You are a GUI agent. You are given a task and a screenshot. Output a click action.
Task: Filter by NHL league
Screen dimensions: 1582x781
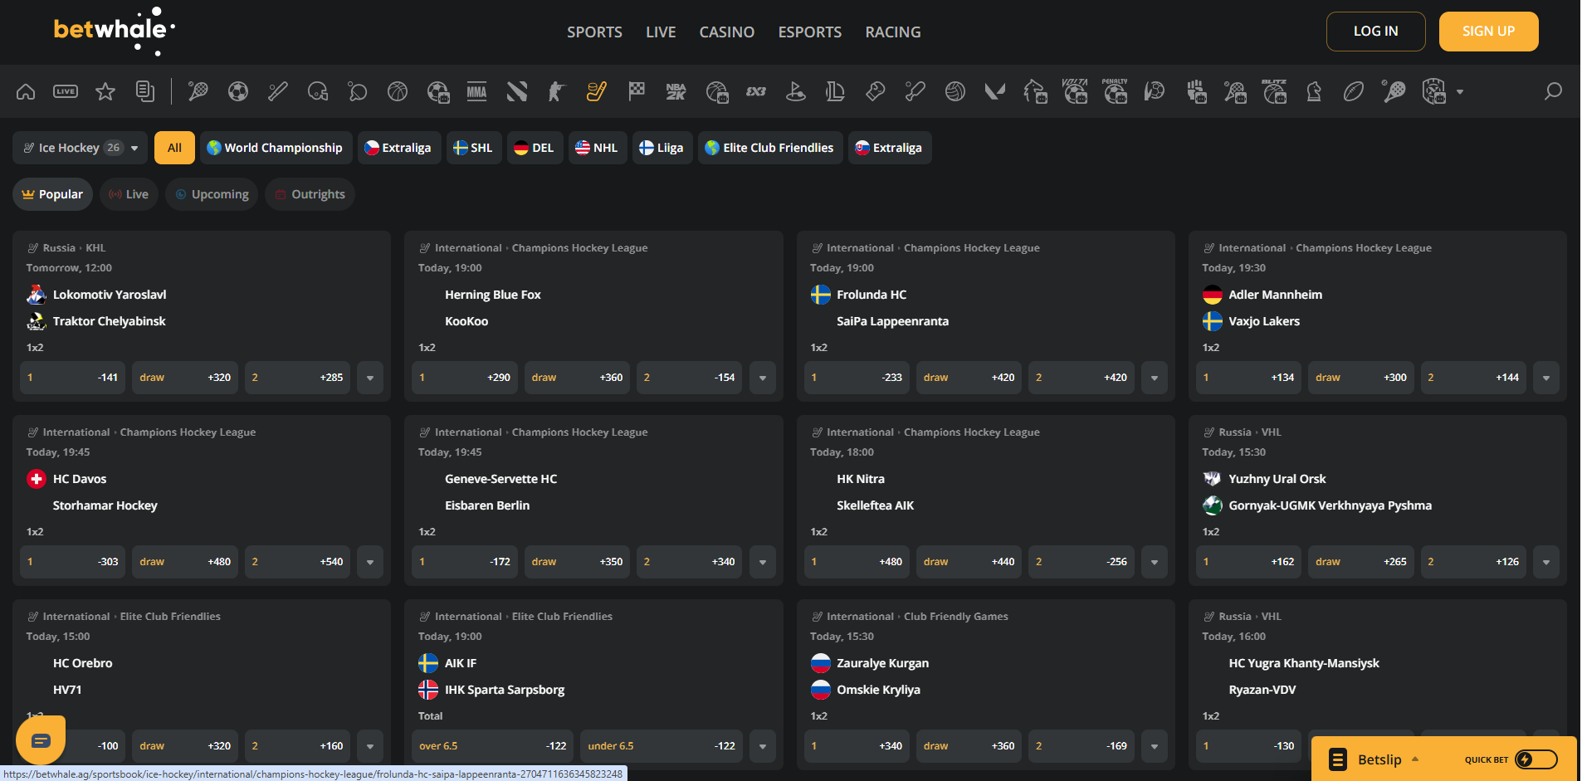click(x=598, y=148)
